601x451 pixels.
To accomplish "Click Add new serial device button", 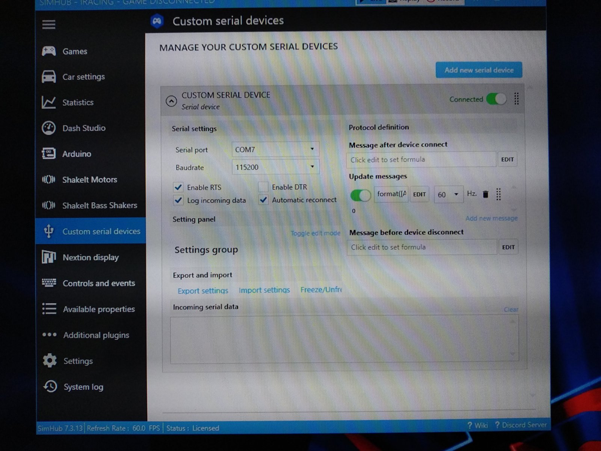I will point(479,70).
